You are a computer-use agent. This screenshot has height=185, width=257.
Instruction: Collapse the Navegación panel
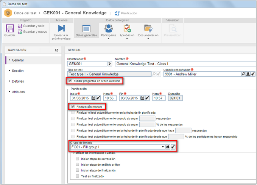coord(56,50)
